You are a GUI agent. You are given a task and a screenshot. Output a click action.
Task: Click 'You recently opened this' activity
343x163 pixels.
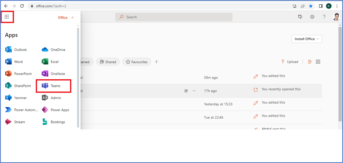click(281, 89)
